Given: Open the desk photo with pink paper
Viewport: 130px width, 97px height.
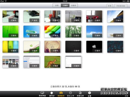Looking at the screenshot, I should (11, 16).
